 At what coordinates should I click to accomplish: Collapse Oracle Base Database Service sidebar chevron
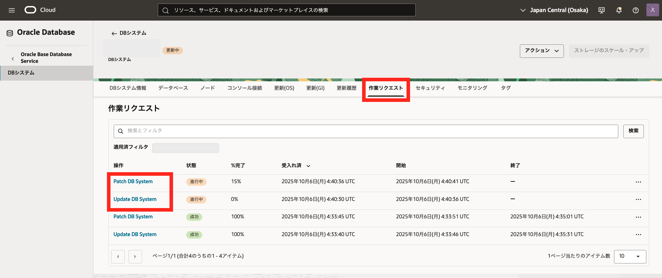pos(13,59)
